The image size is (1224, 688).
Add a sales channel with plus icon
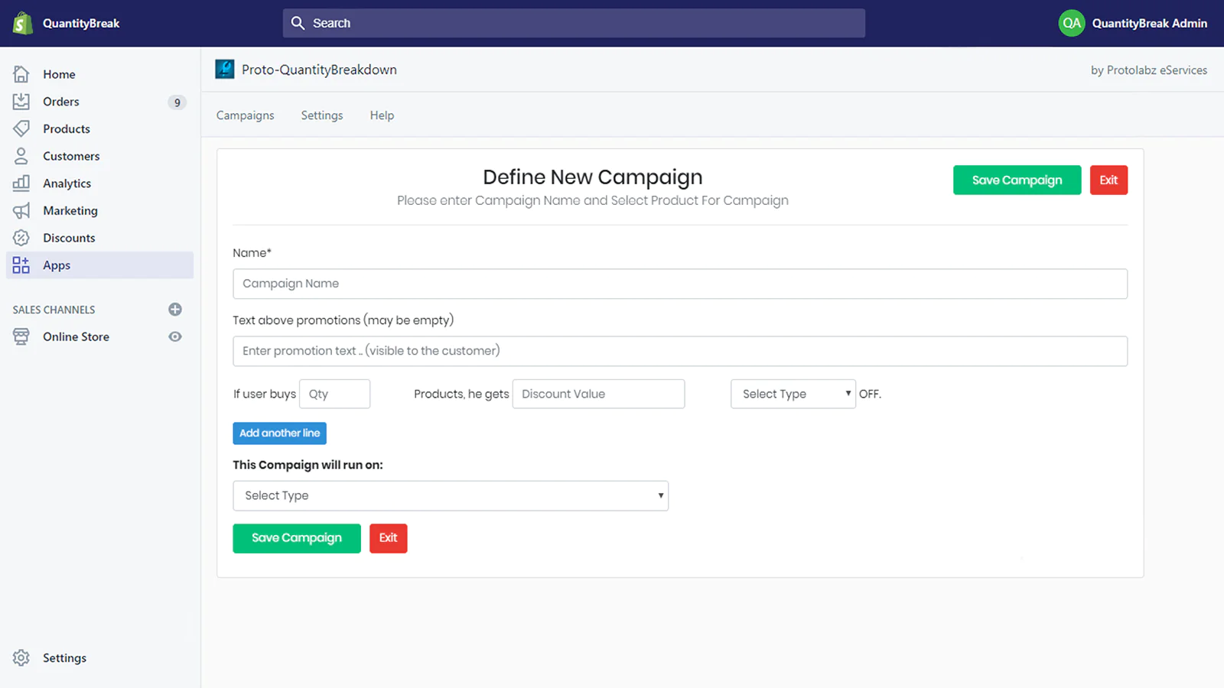[175, 310]
